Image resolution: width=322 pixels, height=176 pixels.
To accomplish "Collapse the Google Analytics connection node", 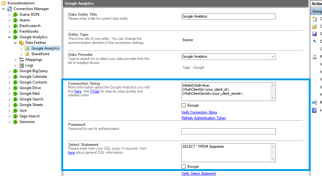I will point(9,37).
